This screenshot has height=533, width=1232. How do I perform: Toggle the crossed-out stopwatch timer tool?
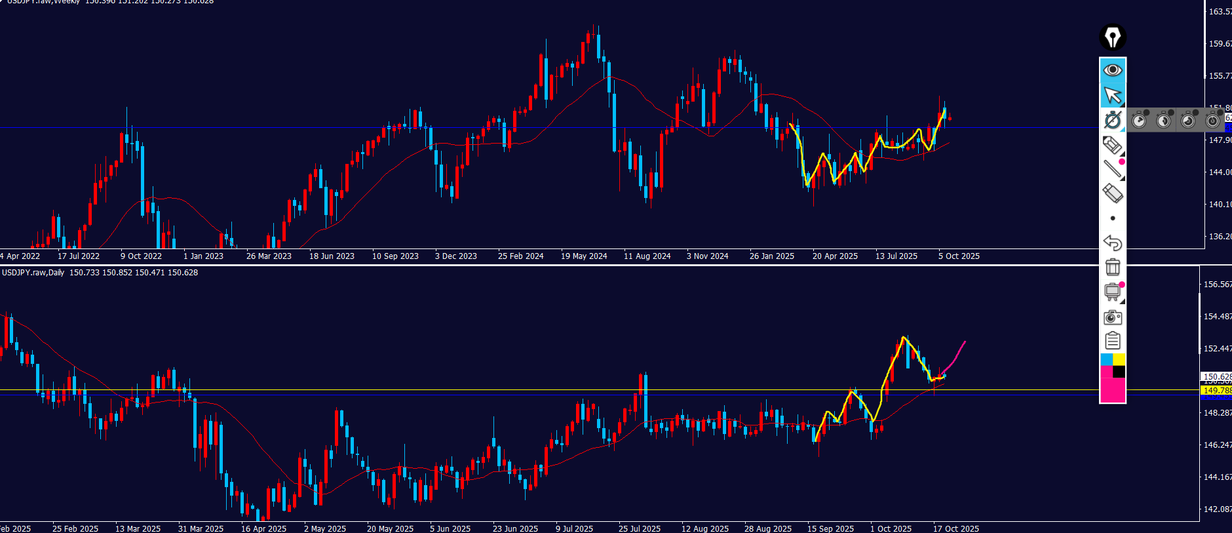[1112, 120]
